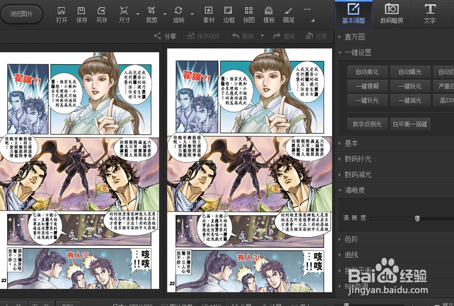Open dropdown arrow beside 旋转
The height and width of the screenshot is (306, 454).
point(192,14)
